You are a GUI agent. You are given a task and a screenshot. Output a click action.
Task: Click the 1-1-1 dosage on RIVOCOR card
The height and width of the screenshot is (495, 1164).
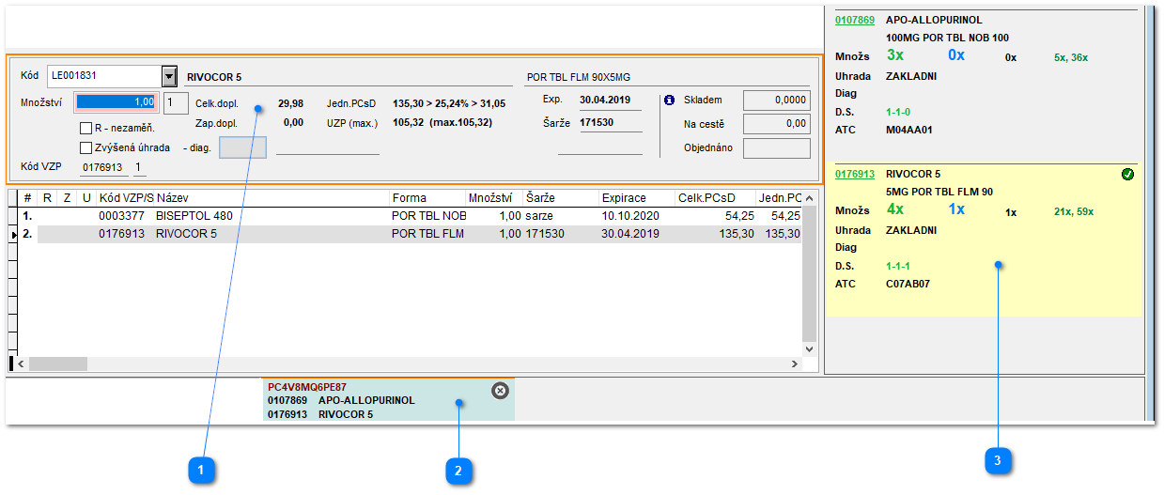click(x=898, y=266)
